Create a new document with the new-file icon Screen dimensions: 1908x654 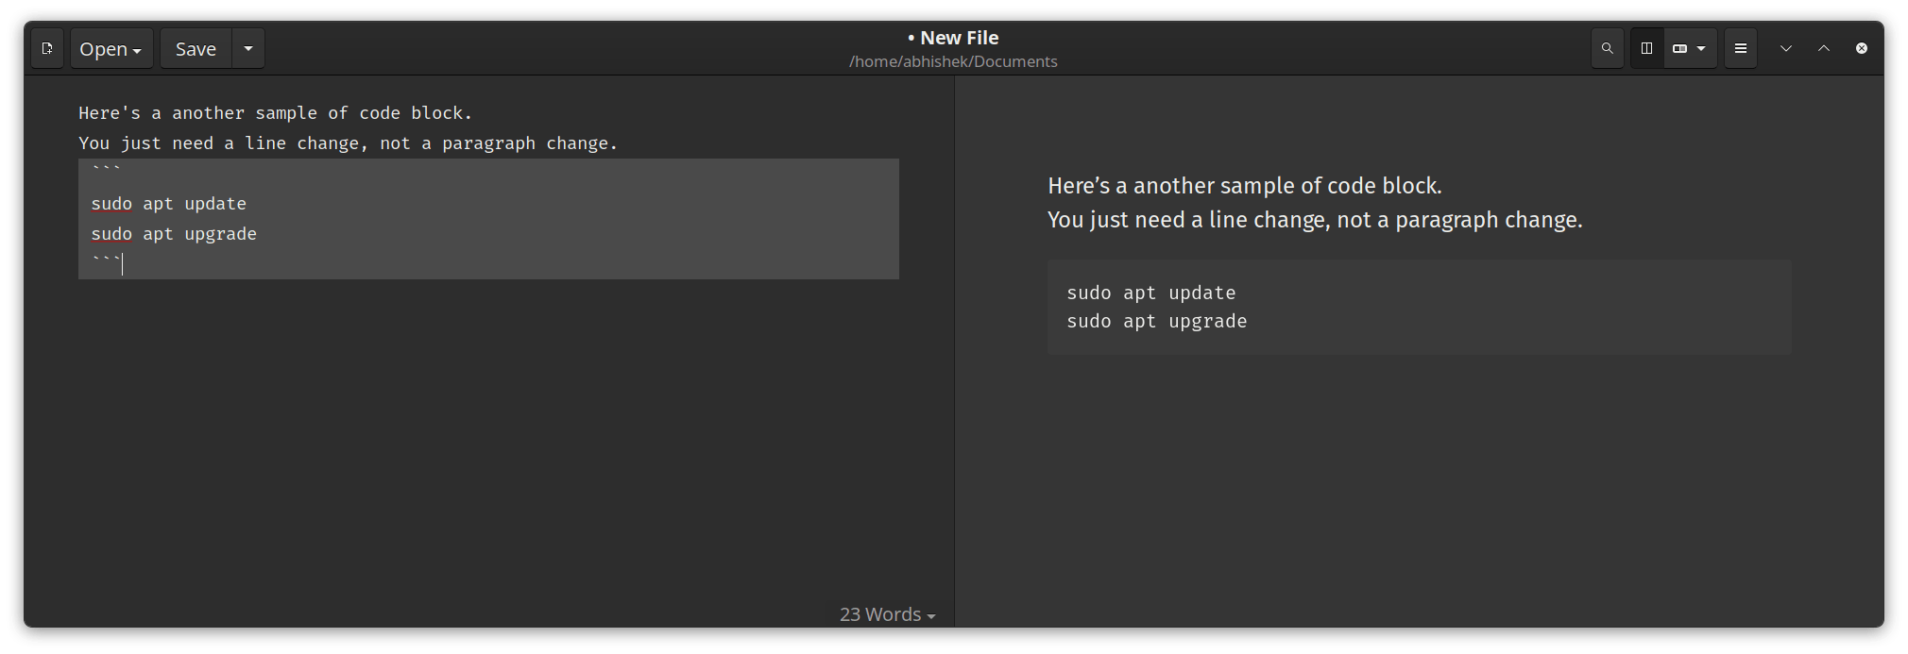point(47,48)
